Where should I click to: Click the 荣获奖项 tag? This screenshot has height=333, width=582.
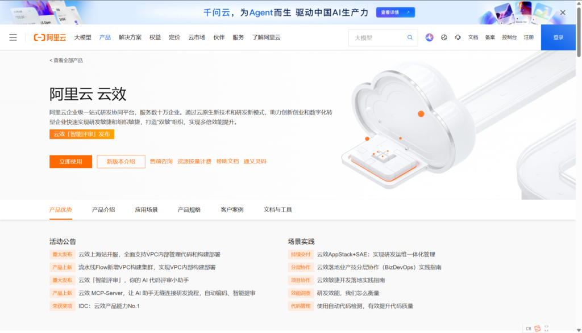click(x=62, y=306)
